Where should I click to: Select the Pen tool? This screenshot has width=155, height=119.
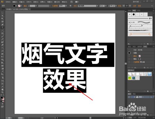tap(2, 25)
